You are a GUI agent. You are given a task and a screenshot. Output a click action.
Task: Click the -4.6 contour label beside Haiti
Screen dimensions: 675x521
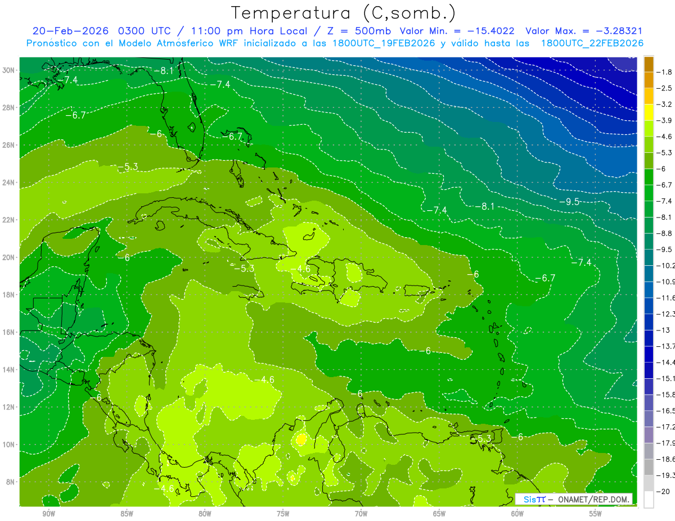(300, 269)
